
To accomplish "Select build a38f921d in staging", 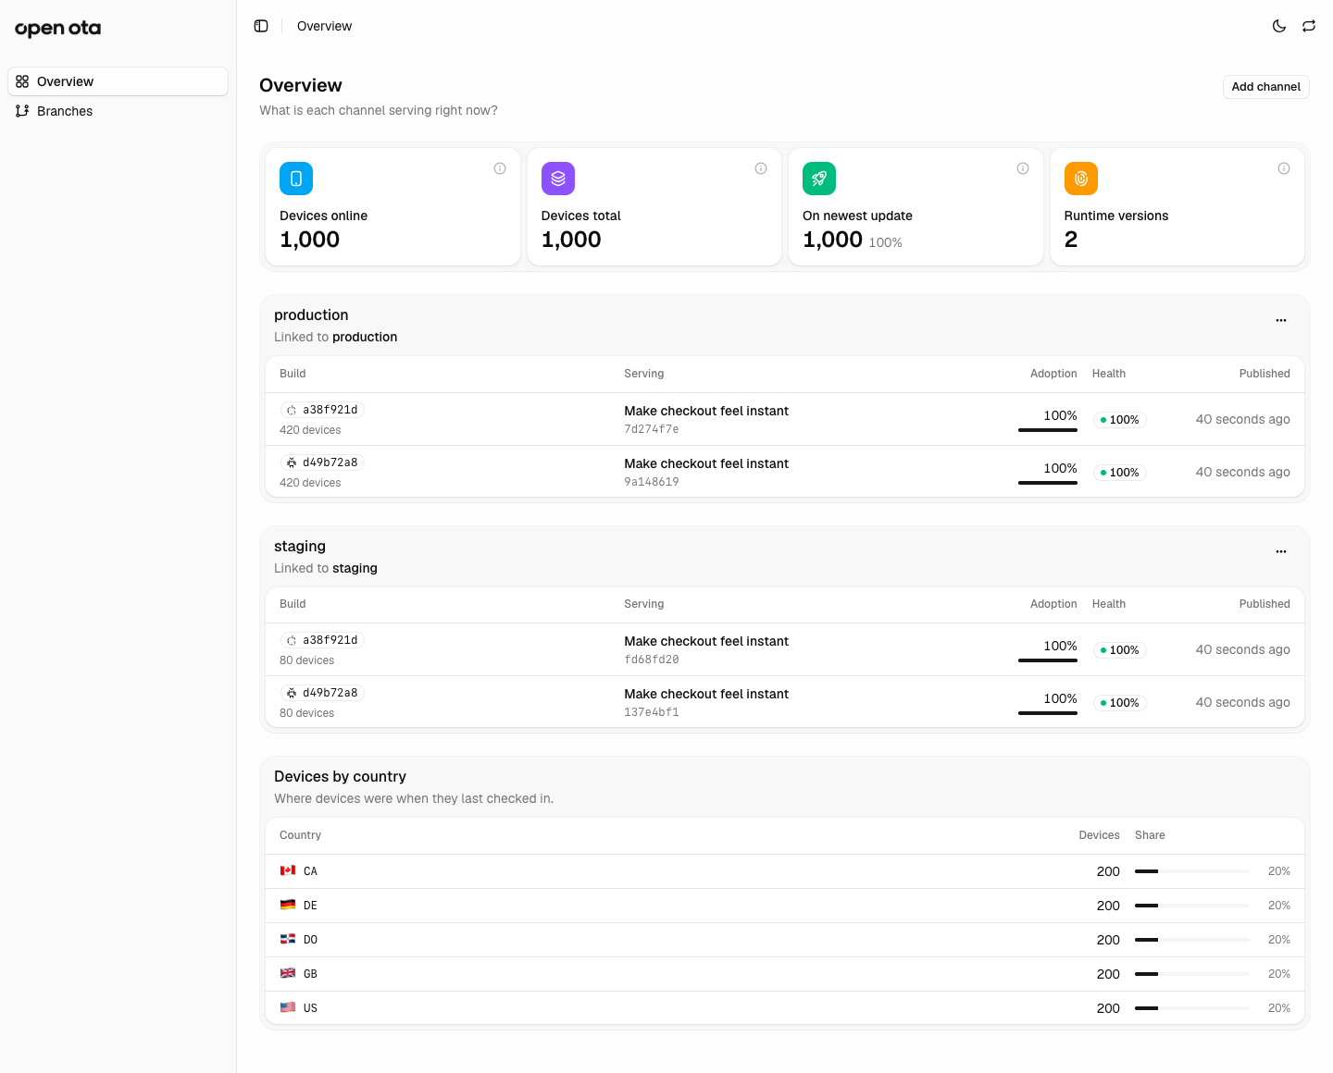I will click(x=322, y=640).
